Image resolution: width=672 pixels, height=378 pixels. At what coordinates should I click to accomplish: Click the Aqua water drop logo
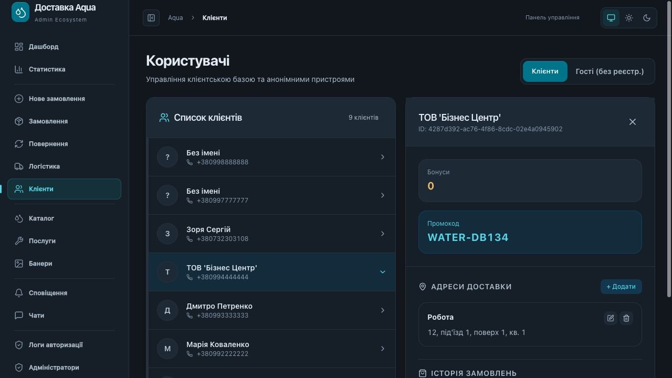(20, 13)
